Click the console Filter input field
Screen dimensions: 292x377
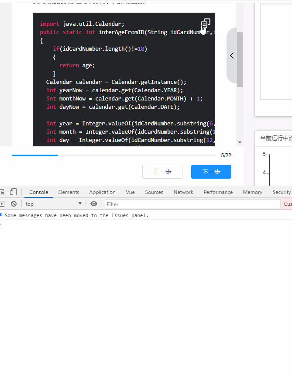point(192,204)
